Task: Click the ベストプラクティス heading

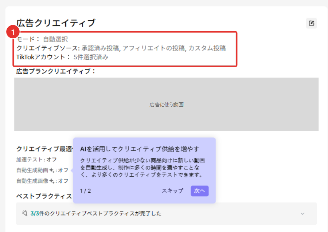Action: [44, 196]
